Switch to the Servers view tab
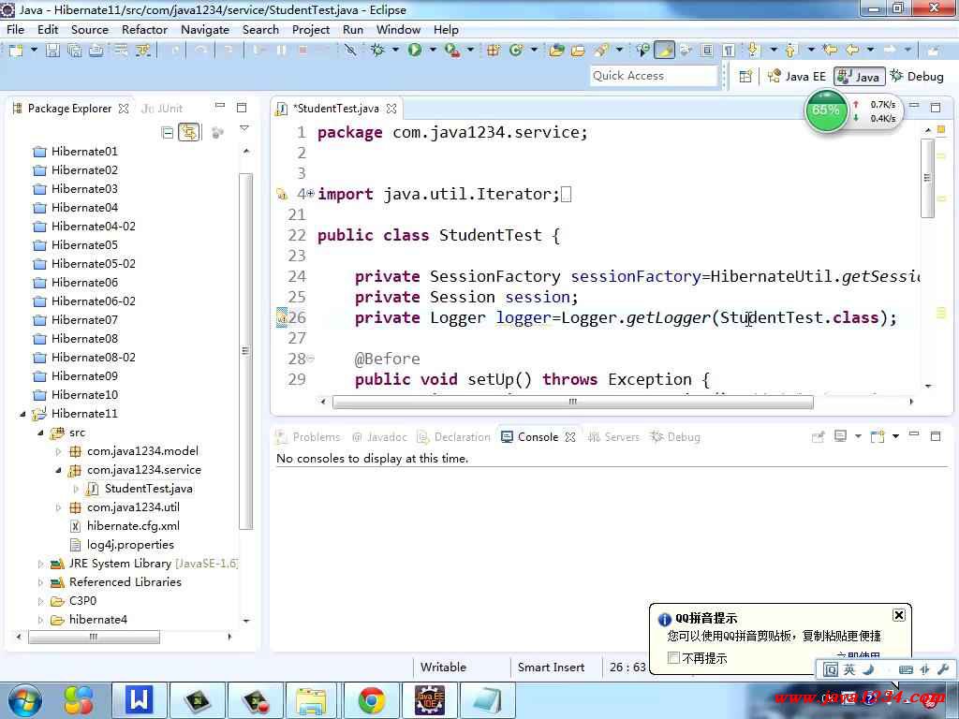 pyautogui.click(x=613, y=437)
